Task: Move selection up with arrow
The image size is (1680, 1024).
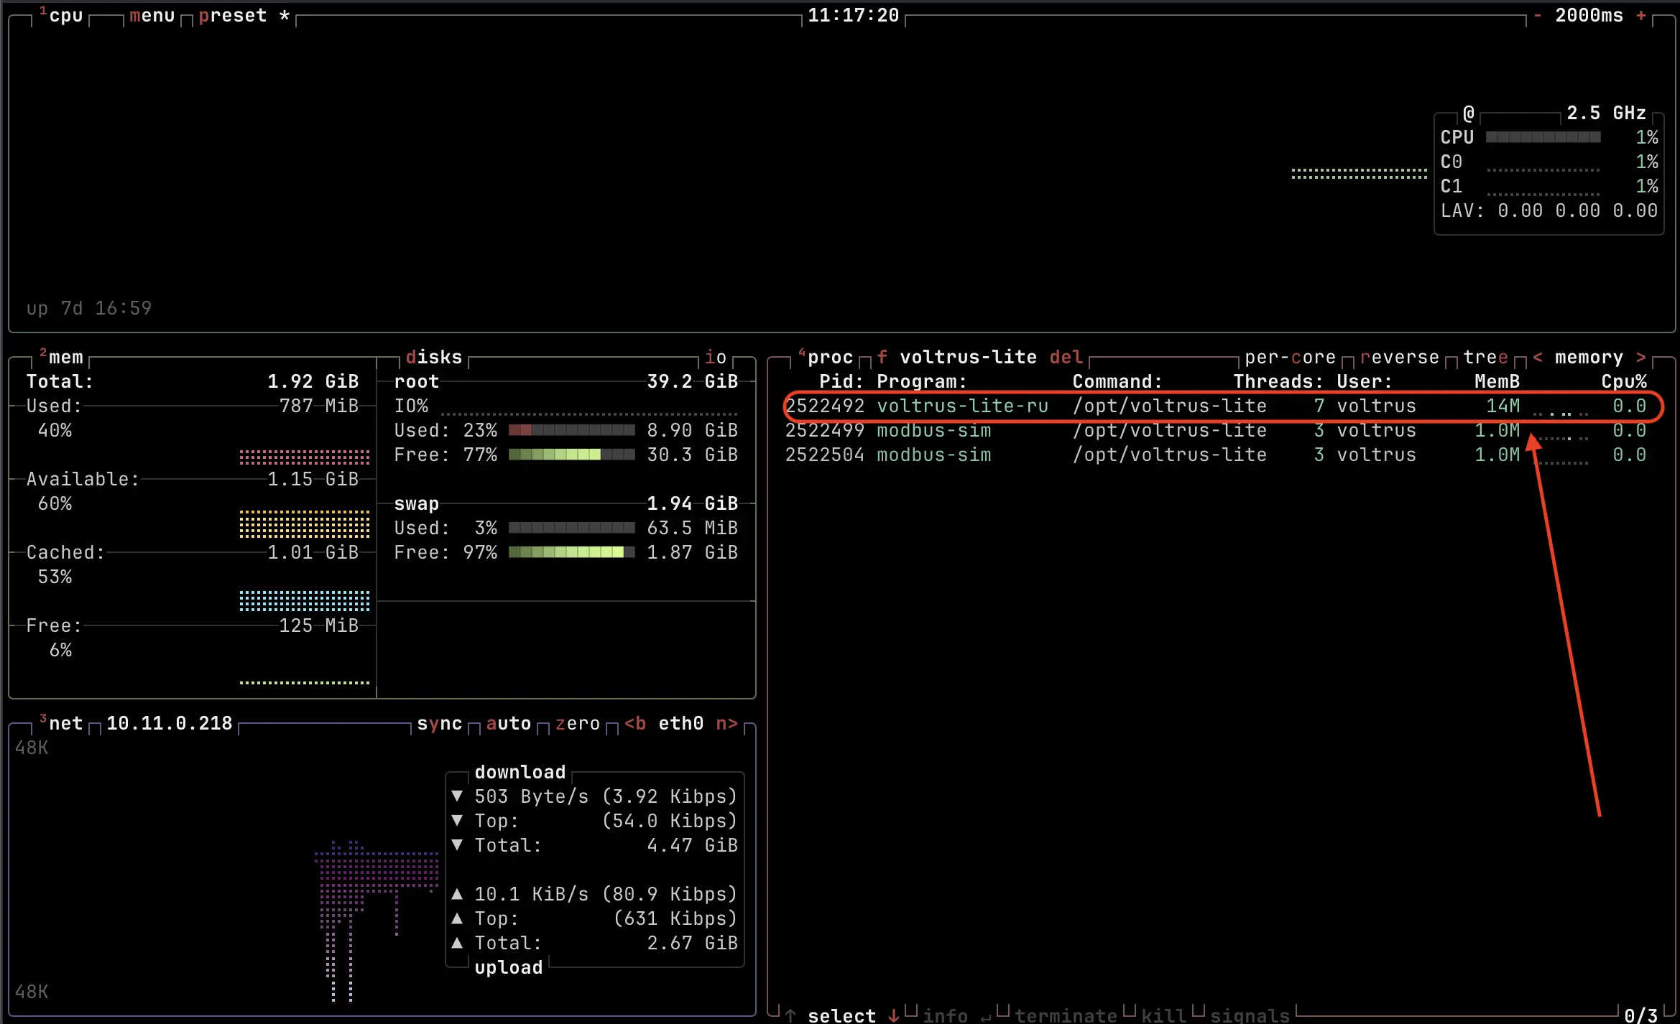Action: click(790, 1015)
